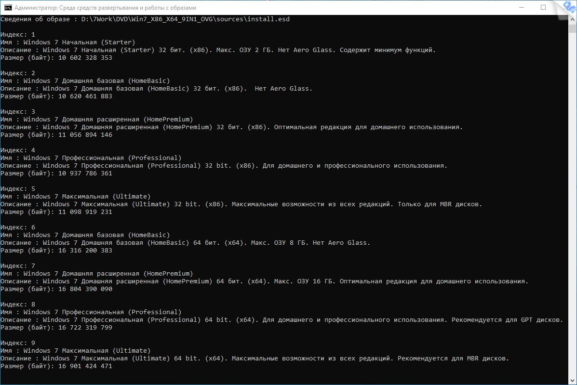The width and height of the screenshot is (577, 385).
Task: Click the "Индекс: 3" line
Action: pyautogui.click(x=18, y=112)
